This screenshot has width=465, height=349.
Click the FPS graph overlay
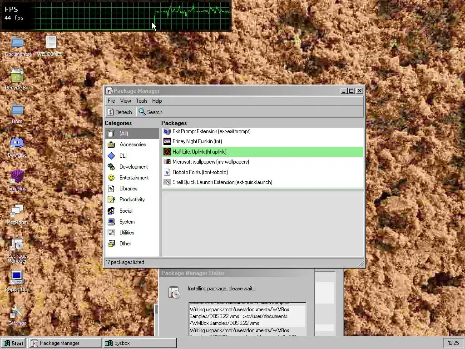(116, 15)
